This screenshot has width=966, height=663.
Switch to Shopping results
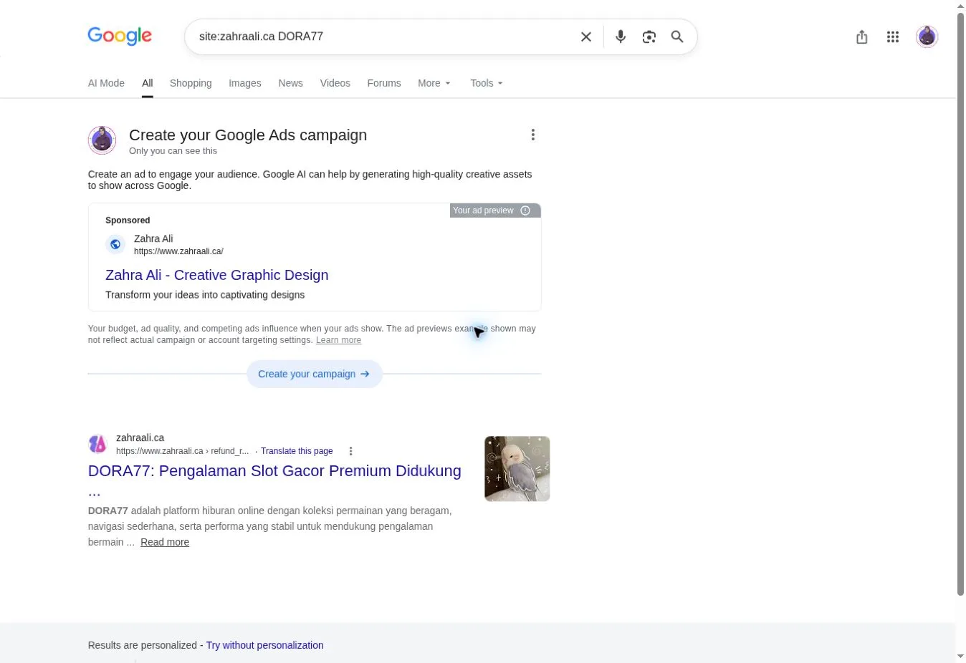pyautogui.click(x=191, y=83)
